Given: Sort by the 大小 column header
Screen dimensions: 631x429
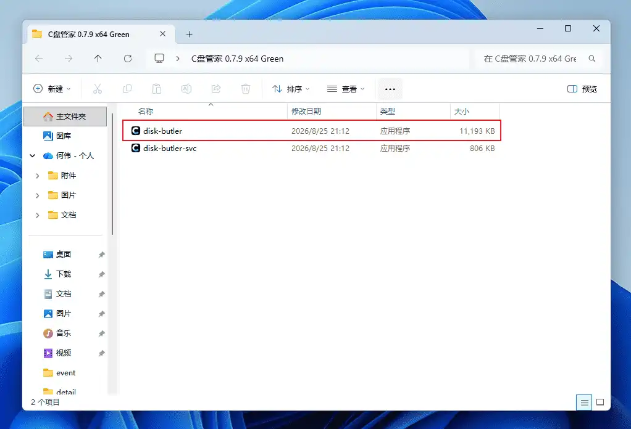Looking at the screenshot, I should pos(475,112).
